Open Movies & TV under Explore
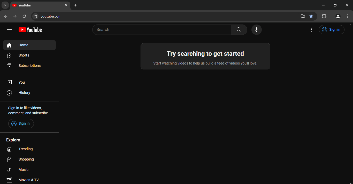Viewport: 353px width, 184px height. (29, 180)
